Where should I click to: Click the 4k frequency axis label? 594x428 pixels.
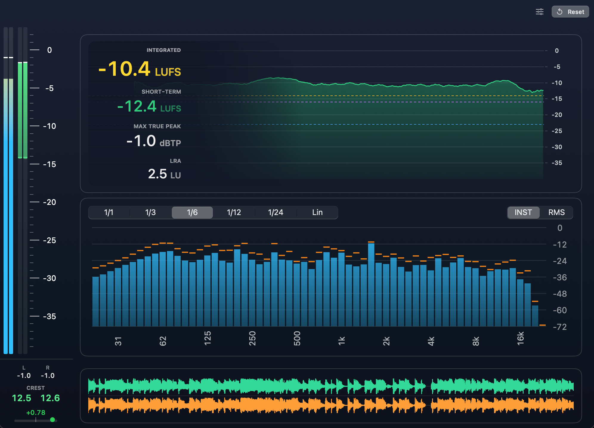click(x=431, y=341)
